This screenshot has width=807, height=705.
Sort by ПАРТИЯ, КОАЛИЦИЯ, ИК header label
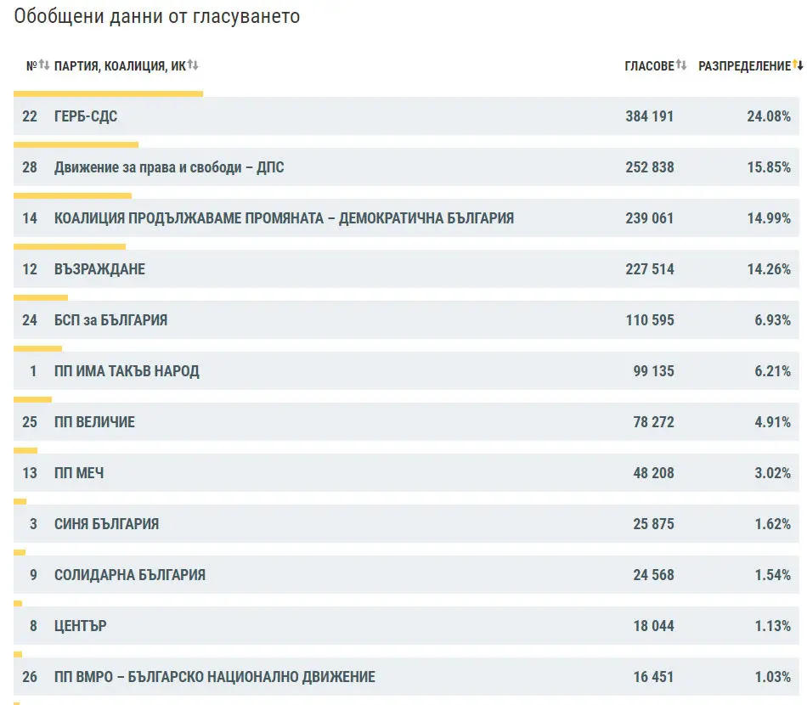click(119, 66)
